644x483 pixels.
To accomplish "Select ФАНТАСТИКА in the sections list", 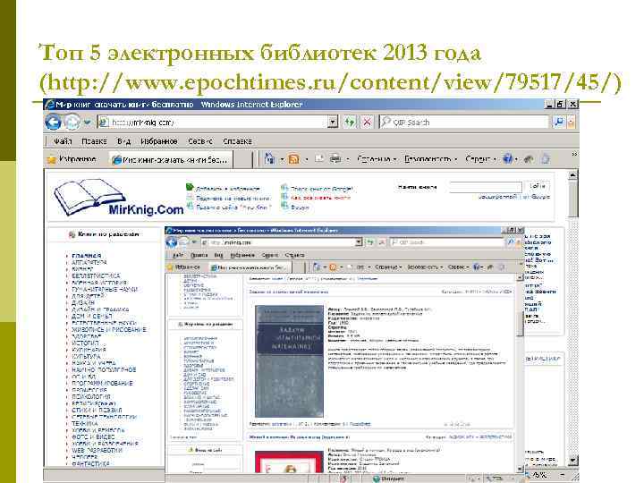I will click(90, 463).
